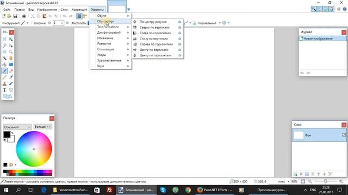The image size is (348, 195).
Task: Open the Settings gear icon
Action: pos(339,9)
